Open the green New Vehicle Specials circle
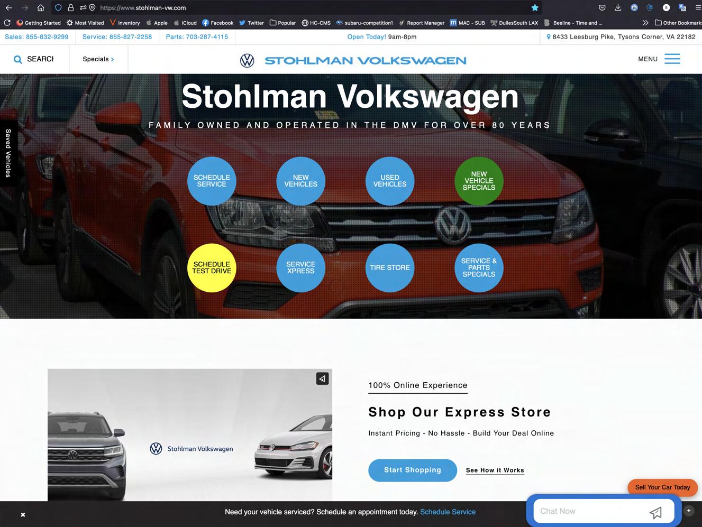The height and width of the screenshot is (527, 702). click(x=479, y=181)
